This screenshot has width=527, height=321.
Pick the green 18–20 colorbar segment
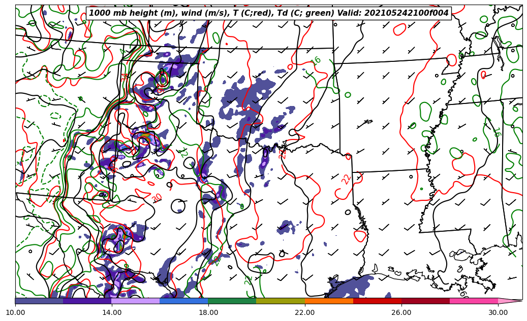[x=232, y=301]
